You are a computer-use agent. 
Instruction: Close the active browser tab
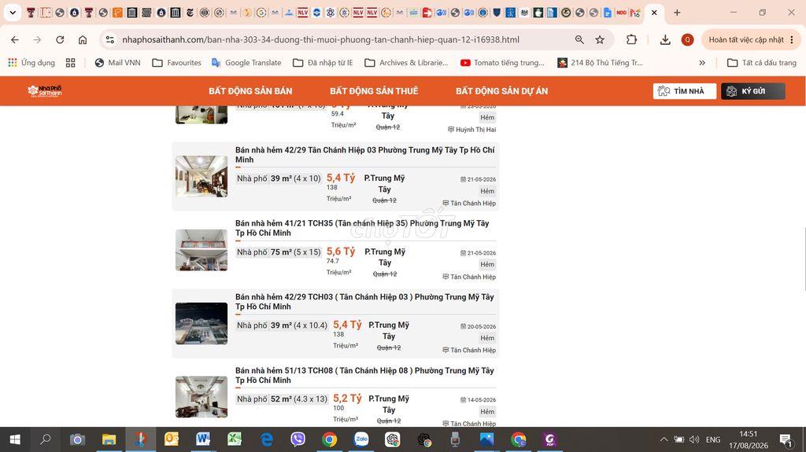click(x=654, y=13)
